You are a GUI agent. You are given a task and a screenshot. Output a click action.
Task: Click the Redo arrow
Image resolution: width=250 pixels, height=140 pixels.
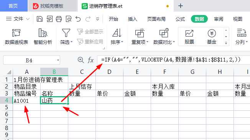coord(88,19)
